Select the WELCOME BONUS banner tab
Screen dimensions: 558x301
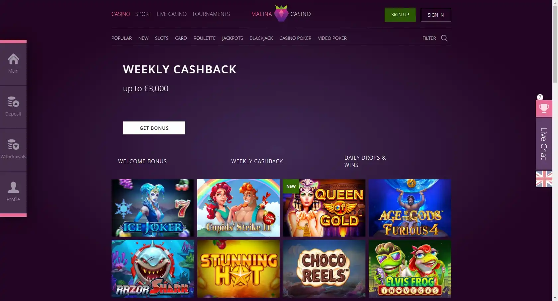[x=142, y=161]
